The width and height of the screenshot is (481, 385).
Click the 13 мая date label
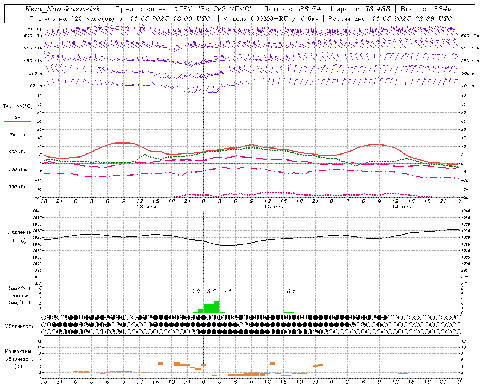(274, 207)
